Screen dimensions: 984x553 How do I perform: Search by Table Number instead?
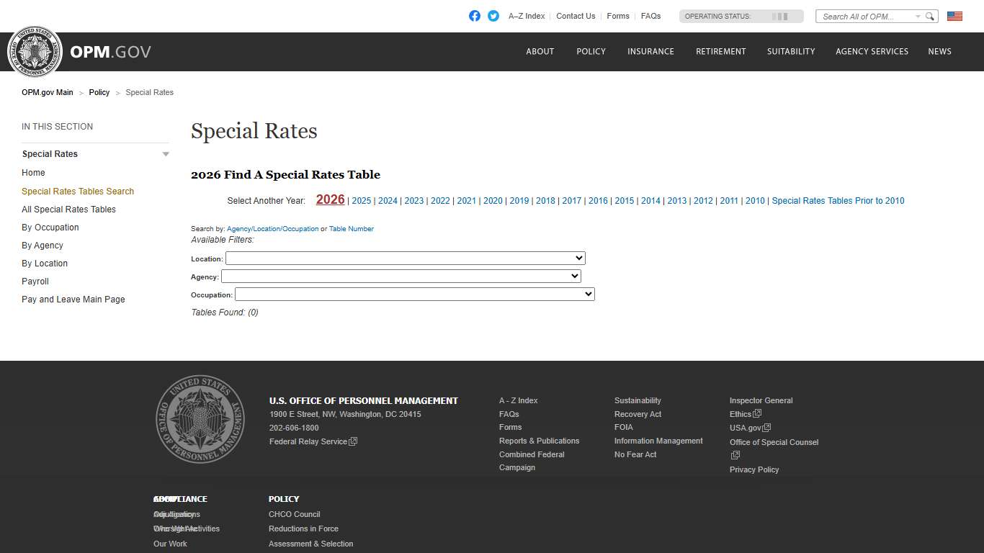pos(351,228)
